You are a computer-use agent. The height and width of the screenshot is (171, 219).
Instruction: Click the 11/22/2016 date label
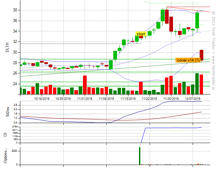[x=150, y=98]
